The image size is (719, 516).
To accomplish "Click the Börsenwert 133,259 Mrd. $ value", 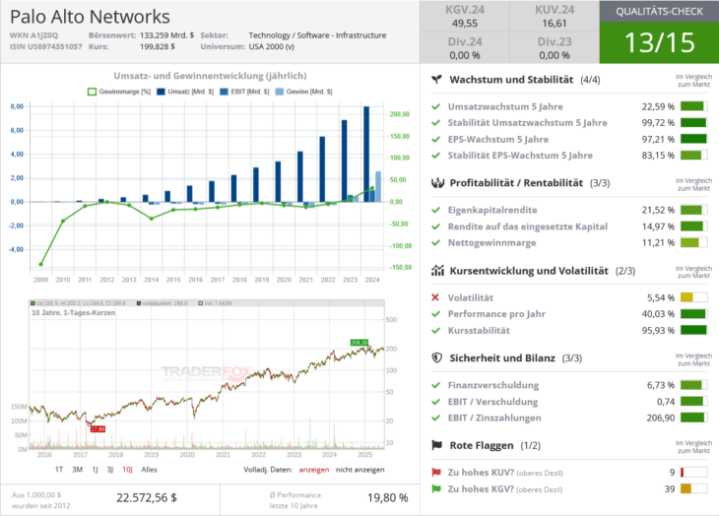I will pos(166,35).
